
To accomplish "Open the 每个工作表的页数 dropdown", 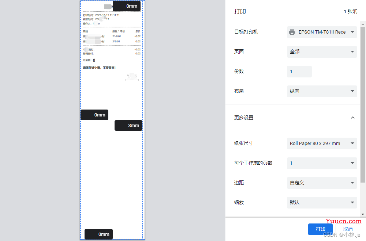I will pos(322,163).
